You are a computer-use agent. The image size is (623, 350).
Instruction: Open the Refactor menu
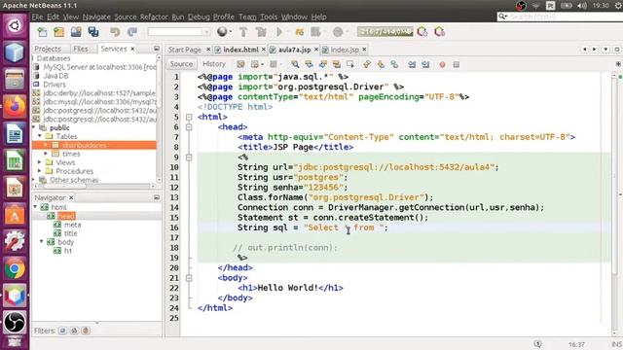[154, 17]
